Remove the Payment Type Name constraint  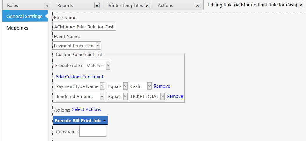pyautogui.click(x=162, y=86)
